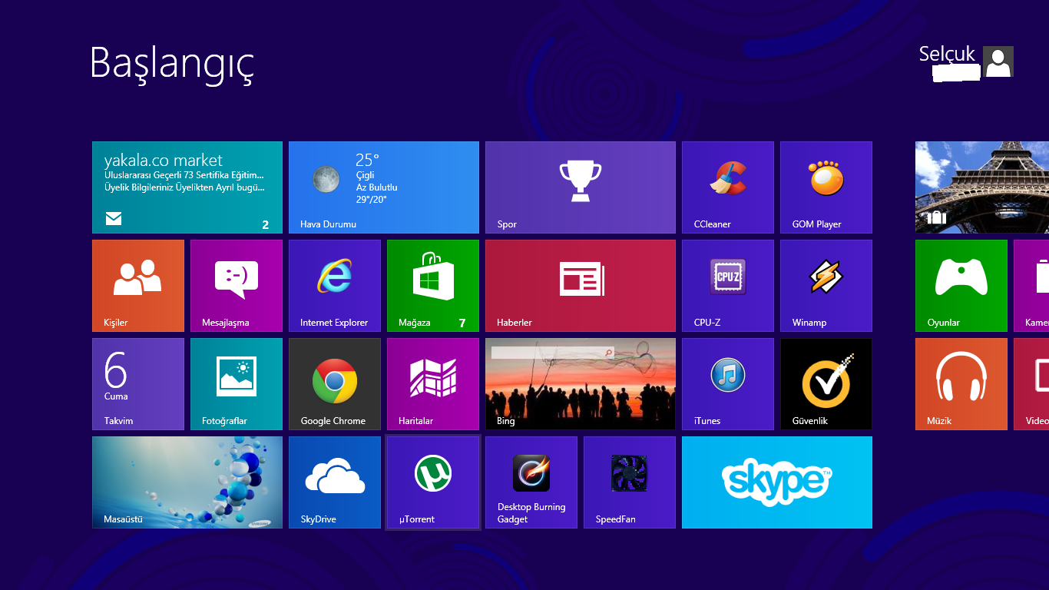
Task: Open the Oyunlar games tile
Action: [961, 286]
